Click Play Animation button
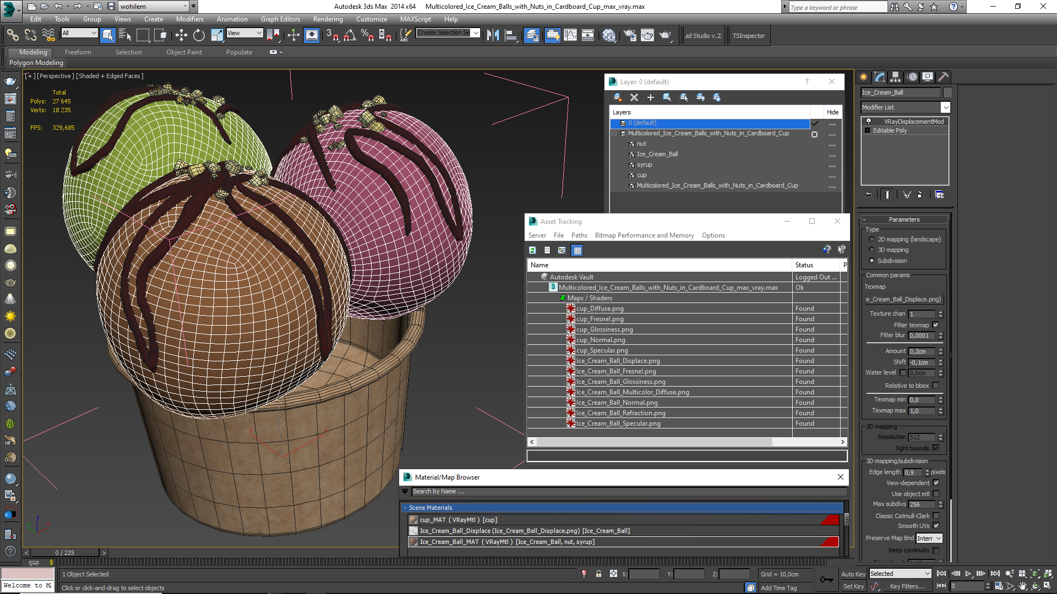 (x=968, y=574)
